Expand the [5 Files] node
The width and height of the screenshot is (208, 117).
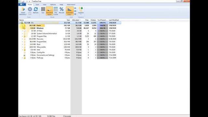tap(22, 31)
